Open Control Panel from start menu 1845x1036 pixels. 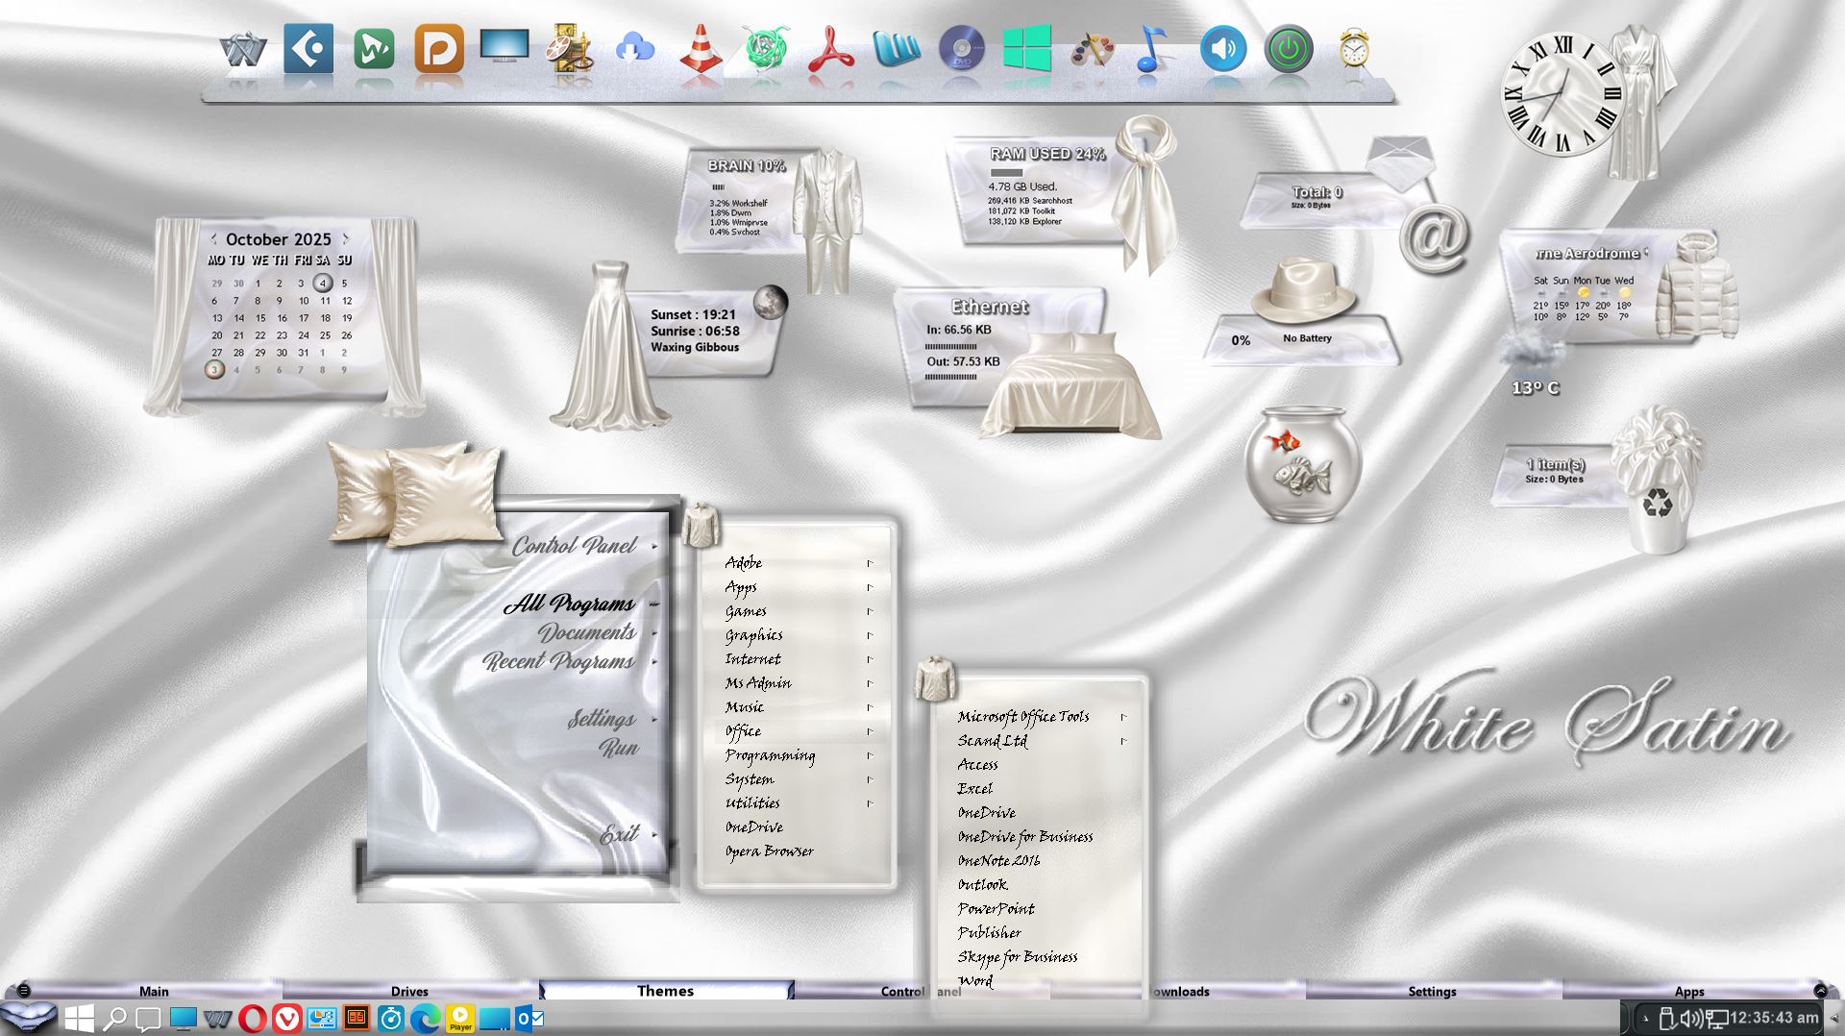574,546
